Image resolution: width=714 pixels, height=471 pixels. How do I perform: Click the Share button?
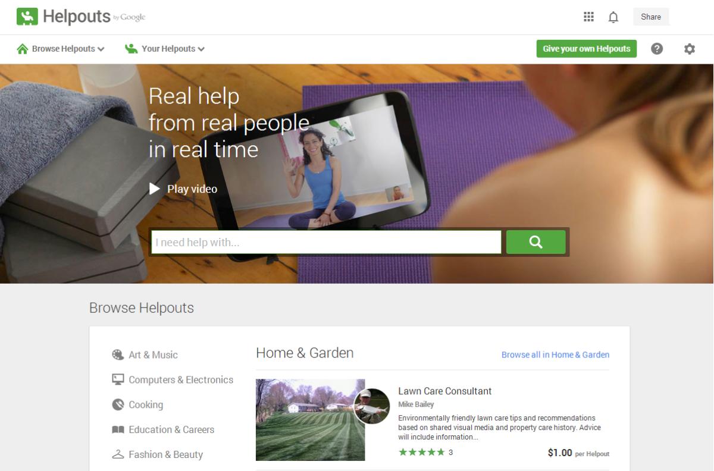(x=650, y=17)
